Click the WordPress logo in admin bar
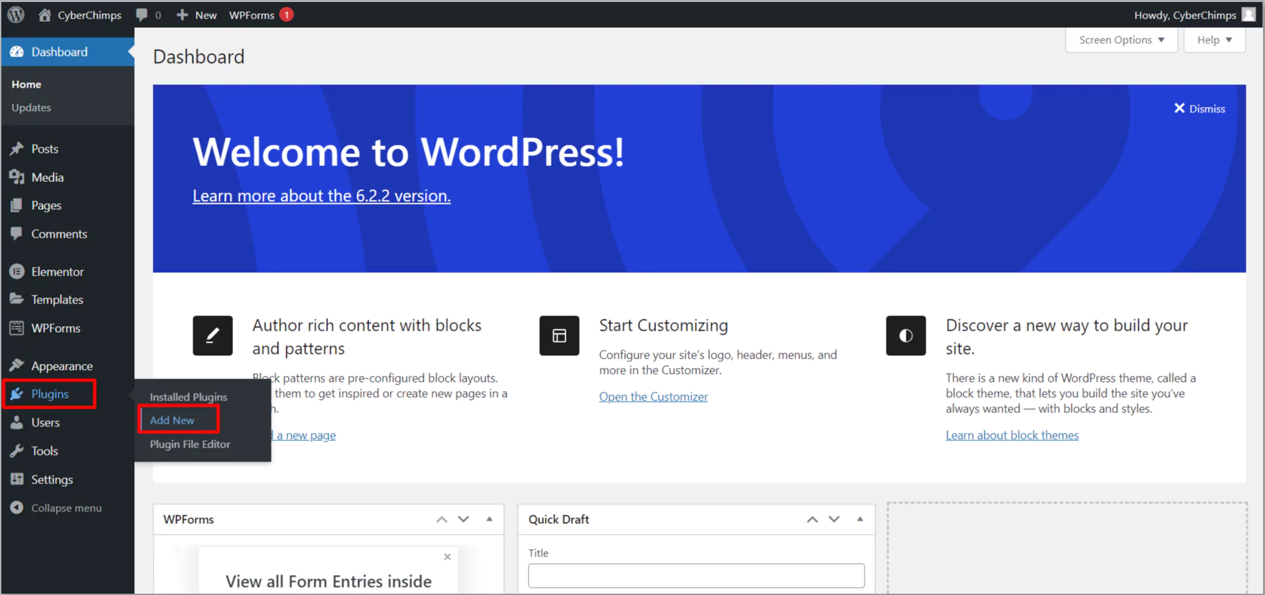 coord(16,15)
